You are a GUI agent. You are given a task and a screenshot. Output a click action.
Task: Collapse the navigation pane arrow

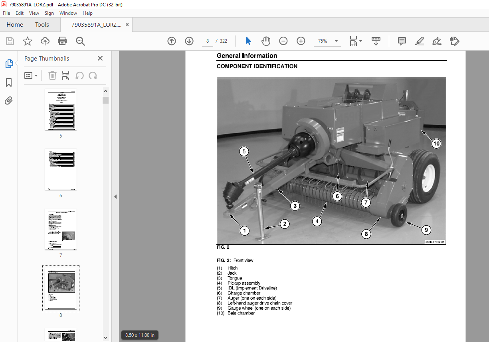click(115, 197)
